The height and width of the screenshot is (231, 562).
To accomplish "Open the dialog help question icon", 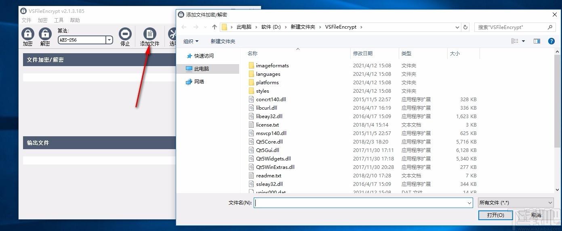I will click(x=551, y=41).
